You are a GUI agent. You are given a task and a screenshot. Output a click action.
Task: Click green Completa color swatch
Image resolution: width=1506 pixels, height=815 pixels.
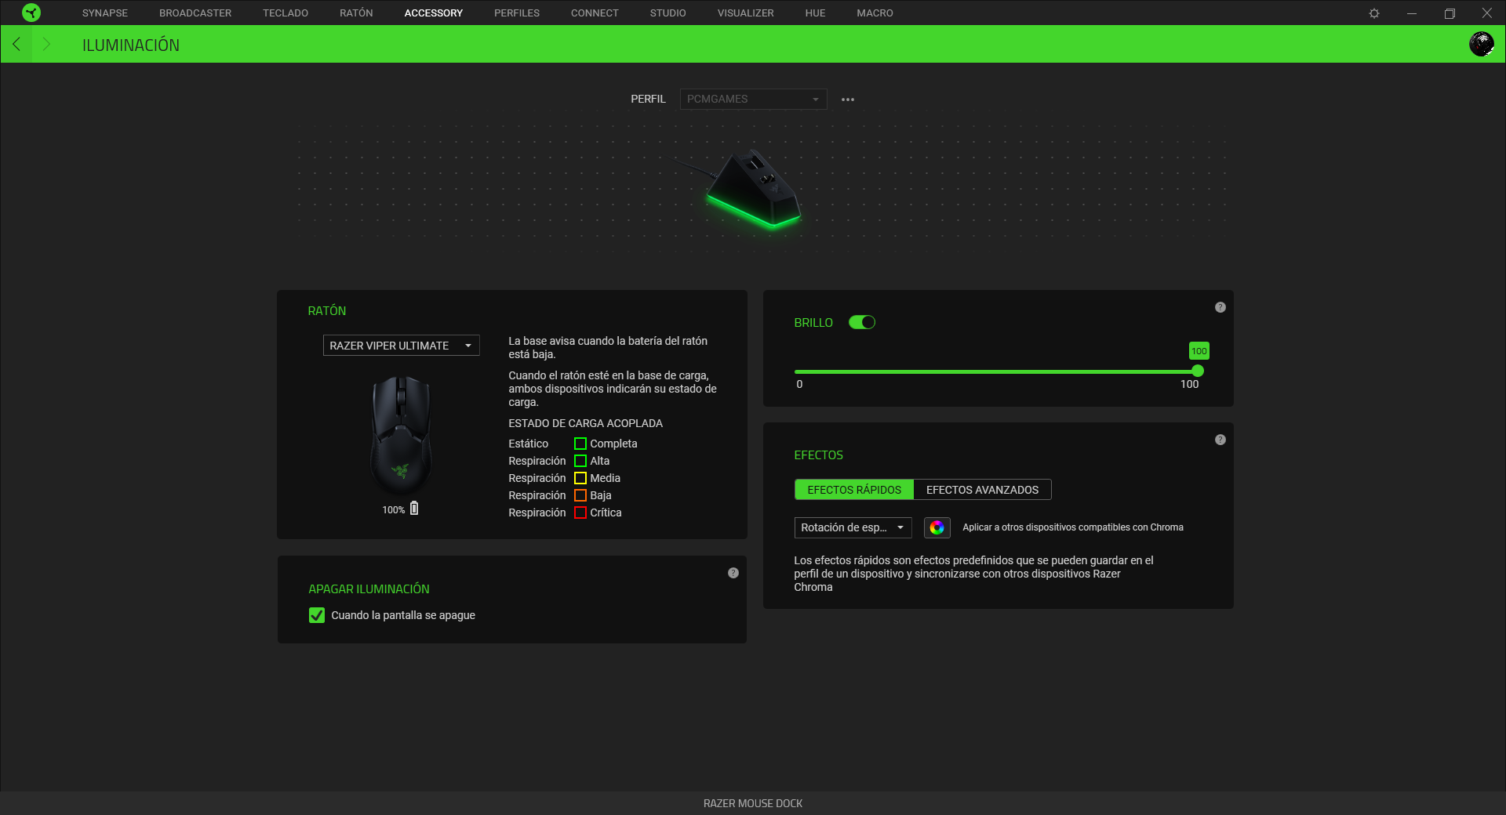click(580, 444)
